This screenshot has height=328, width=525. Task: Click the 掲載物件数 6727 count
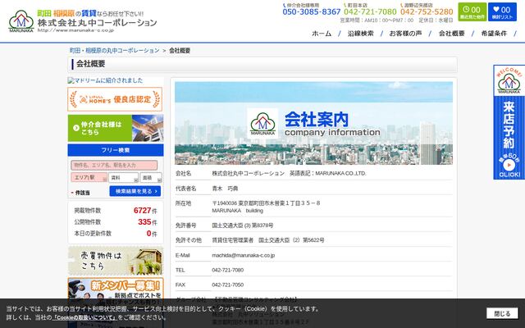(x=142, y=211)
